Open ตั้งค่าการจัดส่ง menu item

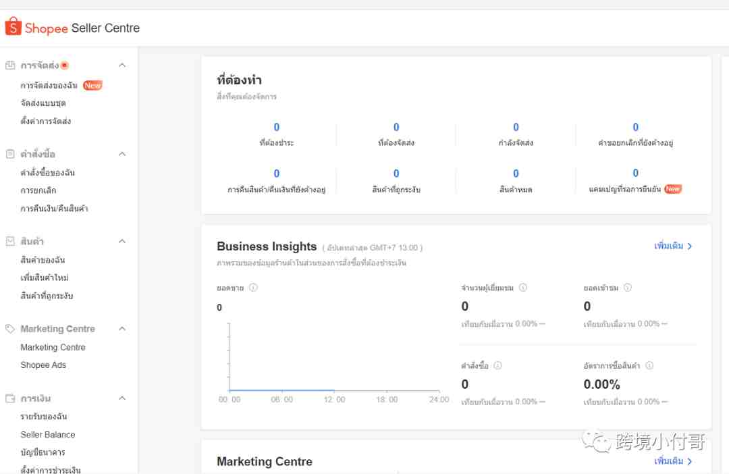[46, 121]
